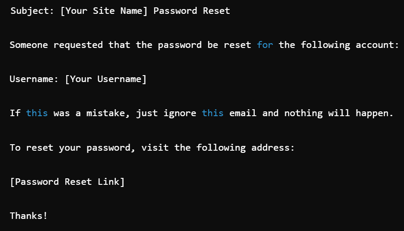Click "Password Reset" in the subject line

pyautogui.click(x=192, y=11)
